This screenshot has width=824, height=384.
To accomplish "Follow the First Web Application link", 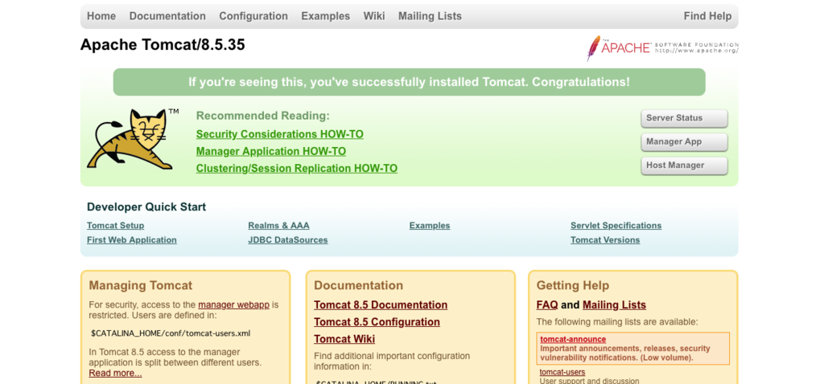I will point(132,240).
